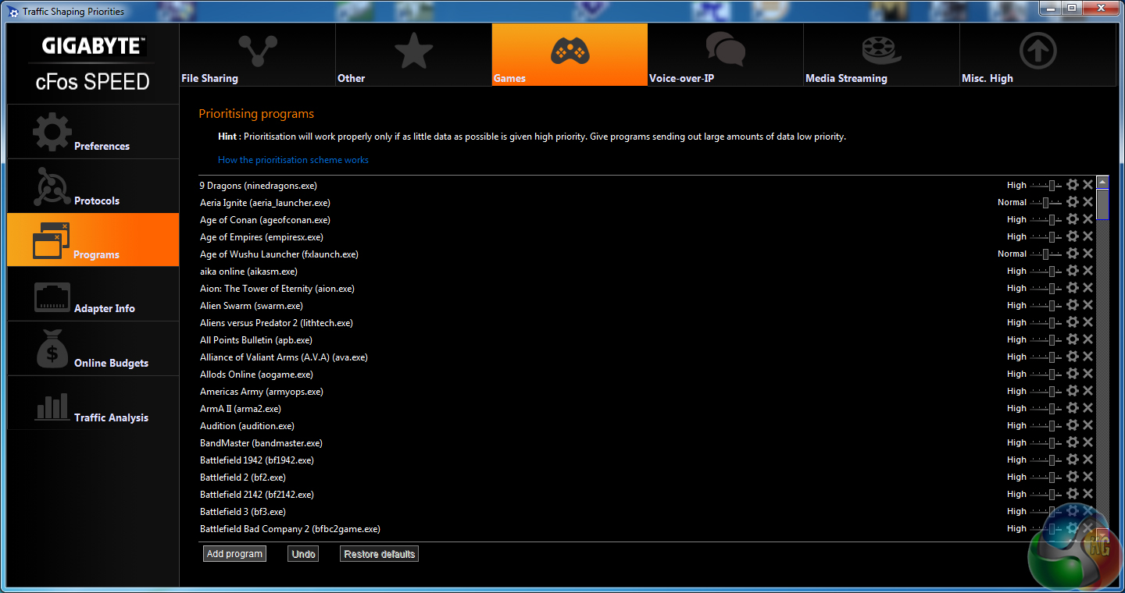1125x593 pixels.
Task: Select Battlefield 2142 (bf2142.exe) entry
Action: (647, 495)
